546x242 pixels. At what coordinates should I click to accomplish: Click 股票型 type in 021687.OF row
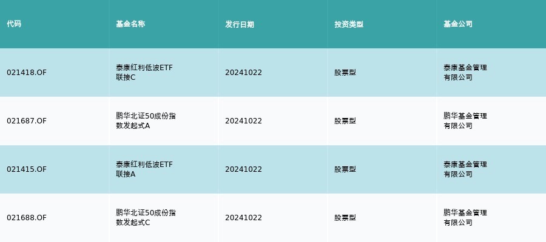[345, 121]
